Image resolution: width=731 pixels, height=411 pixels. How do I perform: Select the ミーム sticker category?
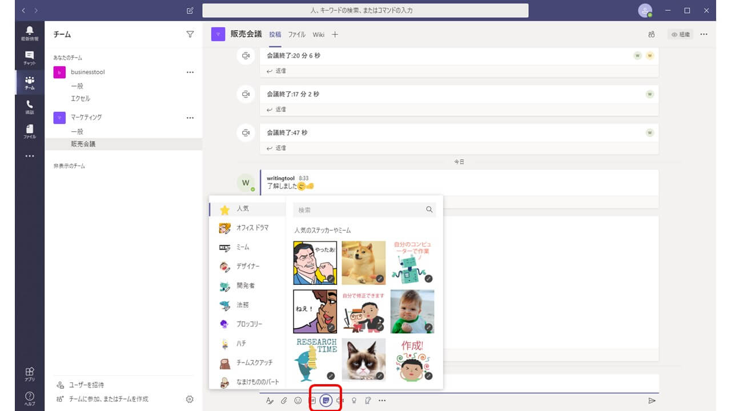pyautogui.click(x=243, y=247)
